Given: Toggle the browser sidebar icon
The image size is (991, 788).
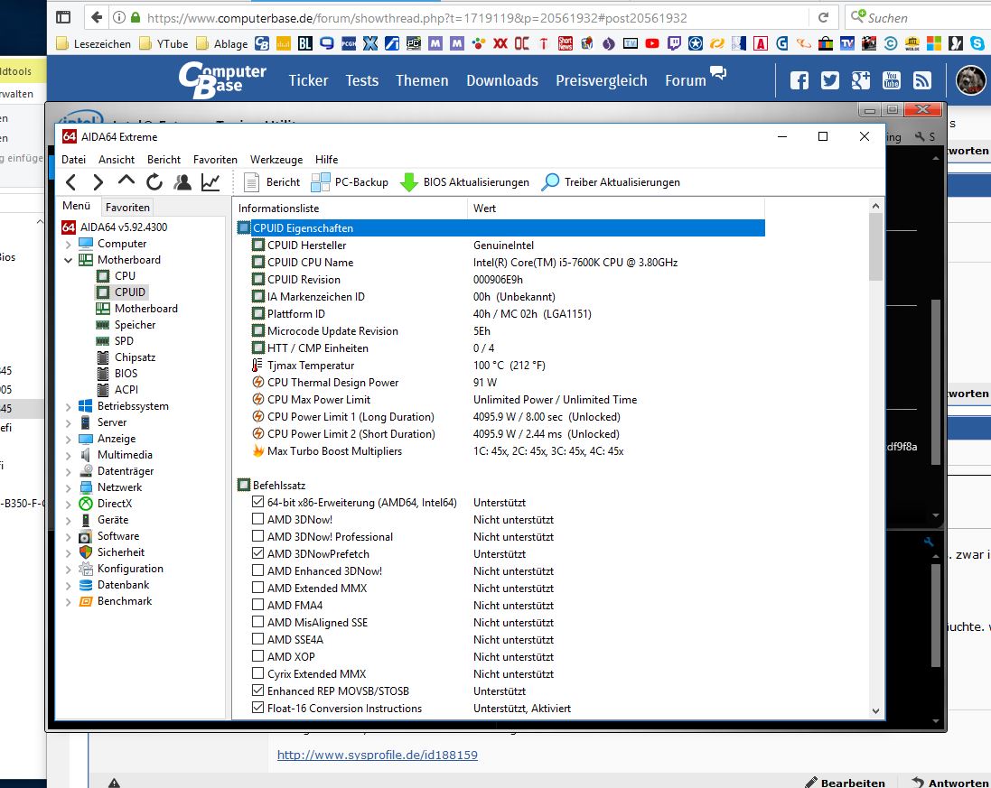Looking at the screenshot, I should [63, 18].
